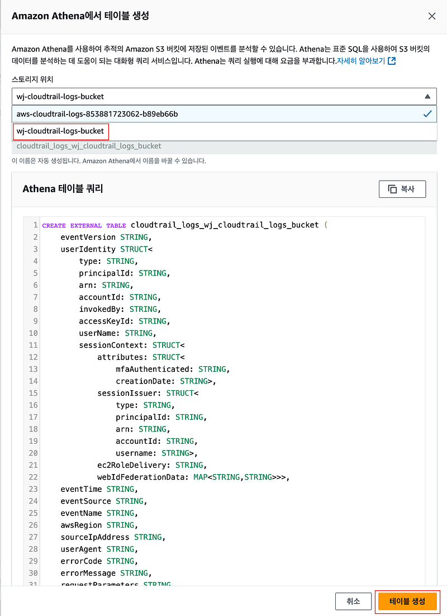
Task: Click awsRegion STRING line
Action: [x=99, y=525]
